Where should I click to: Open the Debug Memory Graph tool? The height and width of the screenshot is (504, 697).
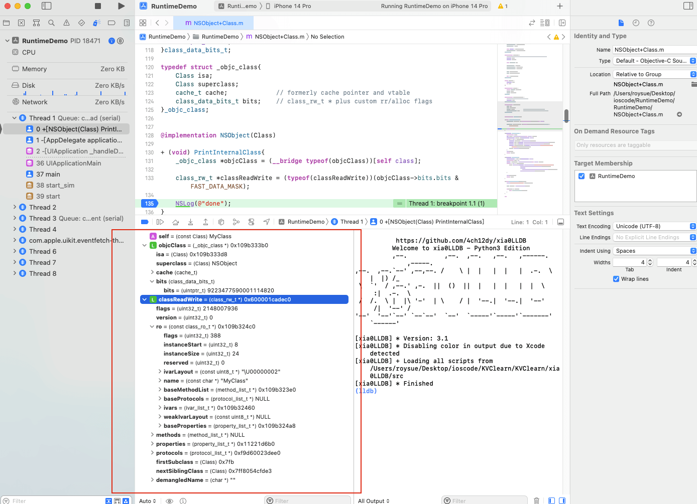click(x=236, y=222)
